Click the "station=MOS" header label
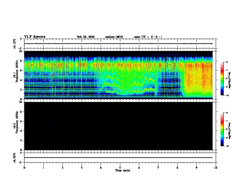 (114, 37)
